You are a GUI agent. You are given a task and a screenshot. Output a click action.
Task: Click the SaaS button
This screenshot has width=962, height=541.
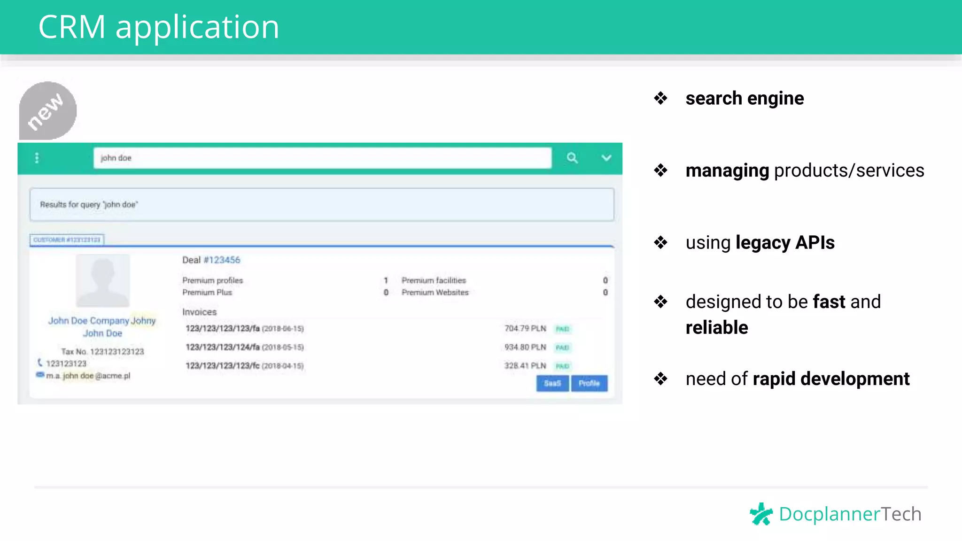coord(552,383)
